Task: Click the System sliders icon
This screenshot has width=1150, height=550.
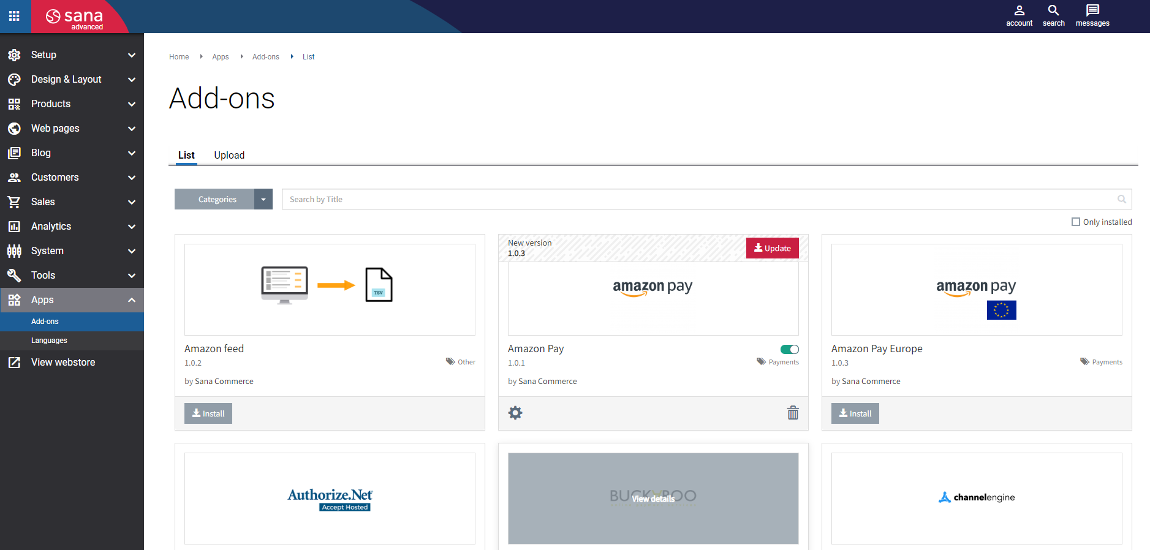Action: point(14,251)
